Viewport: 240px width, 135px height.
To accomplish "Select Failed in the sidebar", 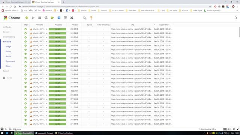I will pyautogui.click(x=6, y=71).
